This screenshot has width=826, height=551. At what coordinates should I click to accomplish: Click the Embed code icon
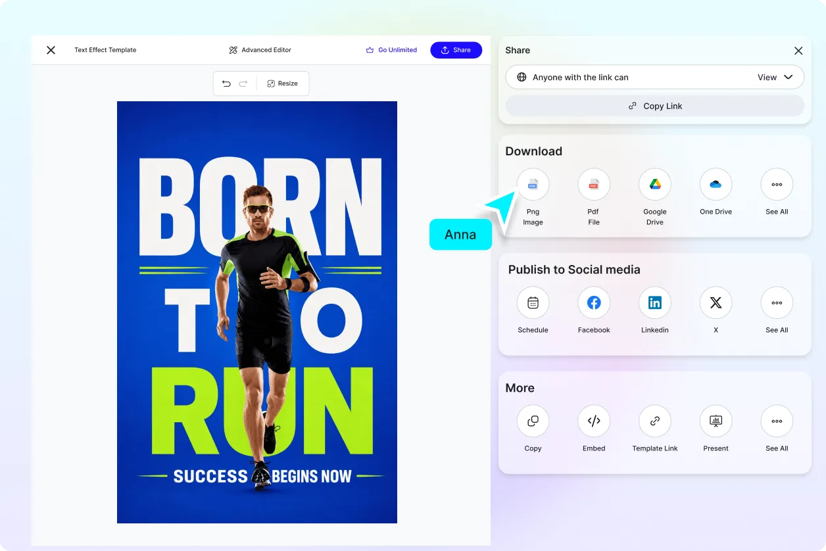pyautogui.click(x=594, y=421)
